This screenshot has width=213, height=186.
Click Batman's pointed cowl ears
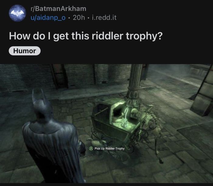click(x=39, y=95)
